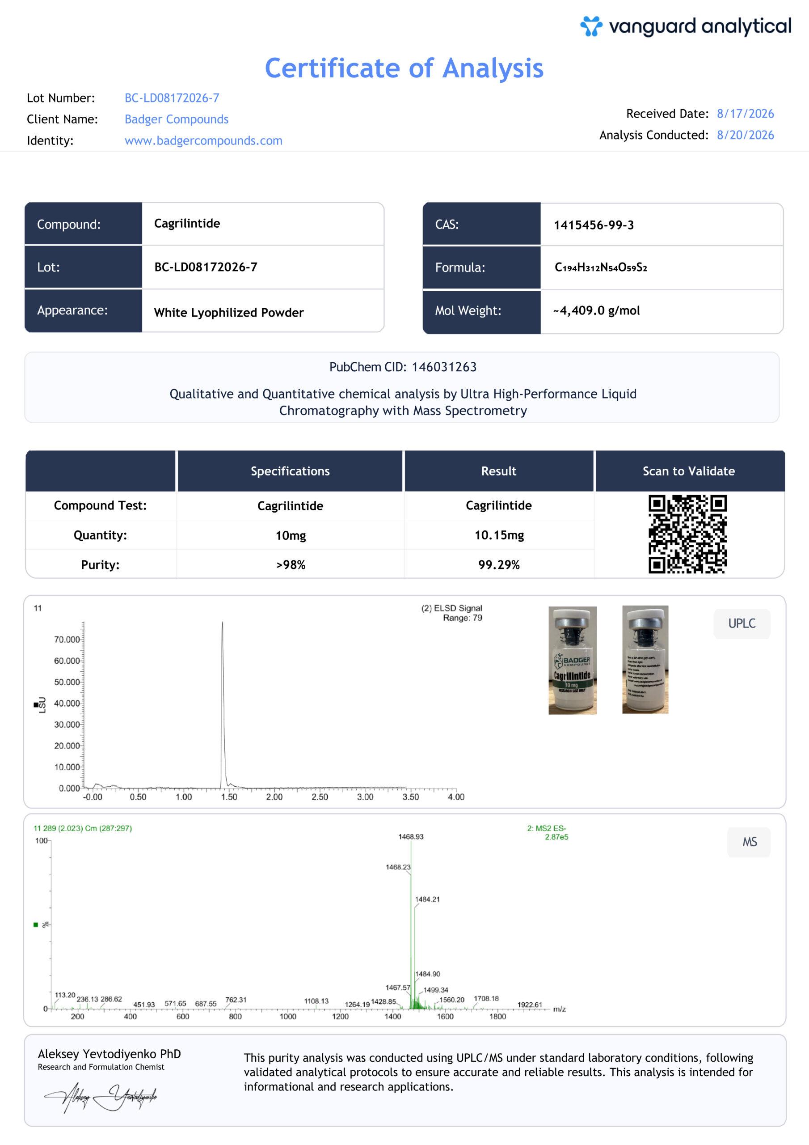Select "White Lyophilized Powder" appearance value
This screenshot has width=809, height=1145.
(229, 313)
